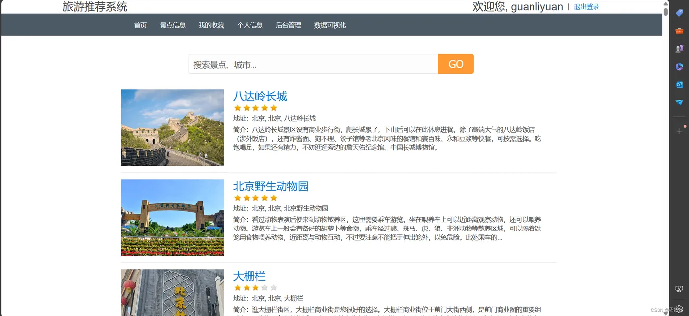Click the third star of 北京野生动物园 rating

(255, 198)
